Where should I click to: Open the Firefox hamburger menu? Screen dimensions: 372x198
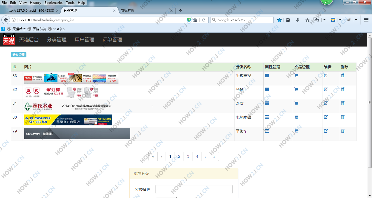click(366, 20)
